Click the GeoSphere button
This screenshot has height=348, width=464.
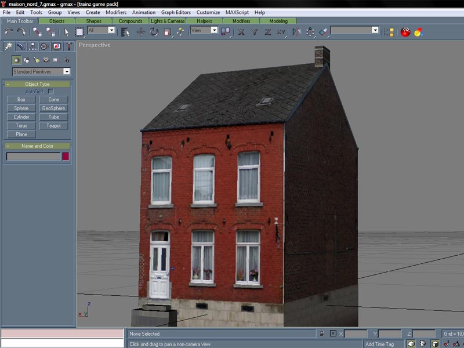tap(53, 108)
